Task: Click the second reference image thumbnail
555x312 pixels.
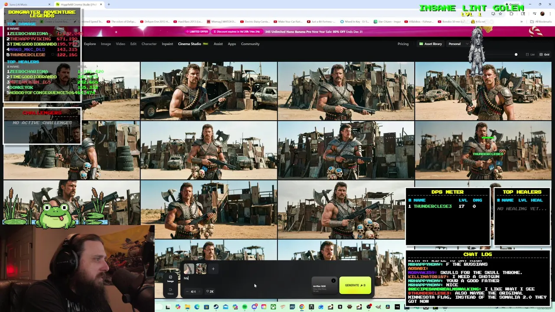Action: [201, 269]
